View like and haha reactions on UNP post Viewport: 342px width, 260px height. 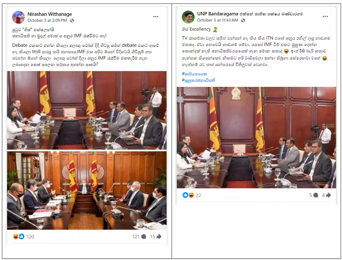tap(188, 195)
